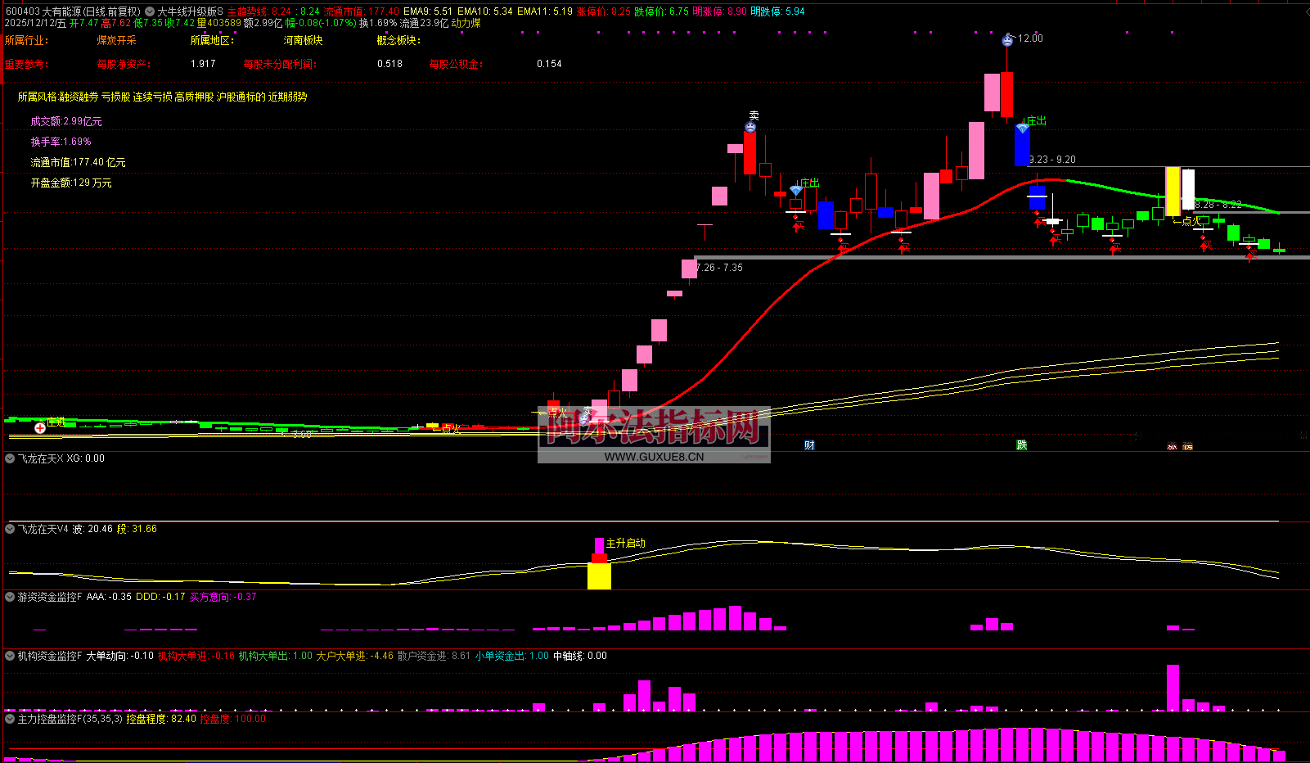1310x763 pixels.
Task: Click the 主升启动 signal label
Action: click(x=625, y=544)
